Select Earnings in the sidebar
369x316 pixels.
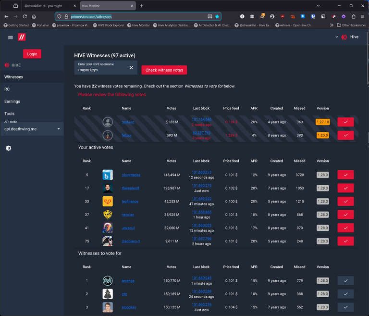point(12,101)
